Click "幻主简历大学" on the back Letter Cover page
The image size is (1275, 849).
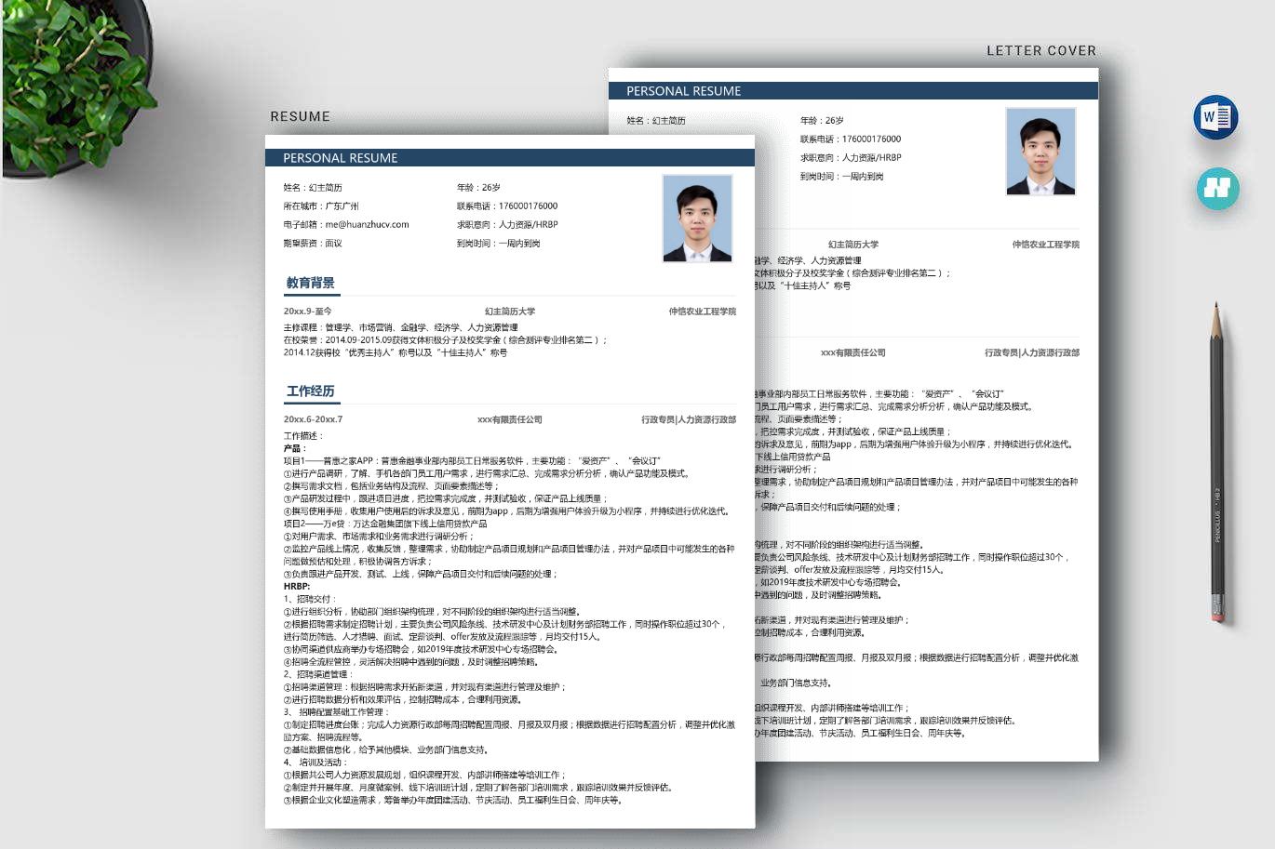point(853,245)
